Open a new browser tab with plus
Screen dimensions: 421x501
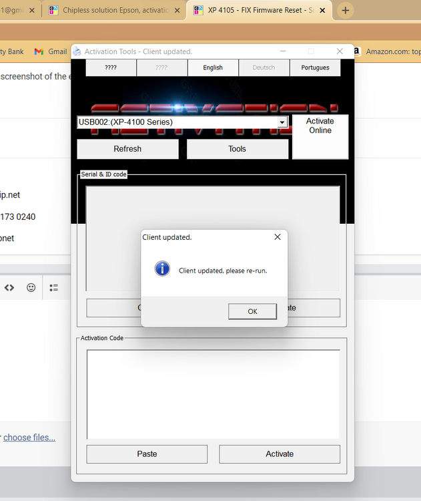pyautogui.click(x=345, y=10)
